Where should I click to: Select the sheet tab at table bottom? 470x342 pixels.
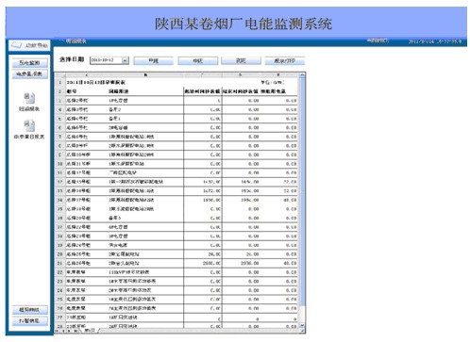(x=90, y=331)
